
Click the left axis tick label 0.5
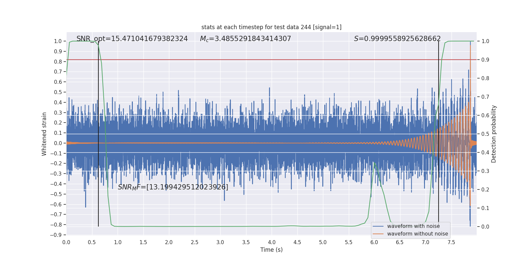pyautogui.click(x=58, y=92)
